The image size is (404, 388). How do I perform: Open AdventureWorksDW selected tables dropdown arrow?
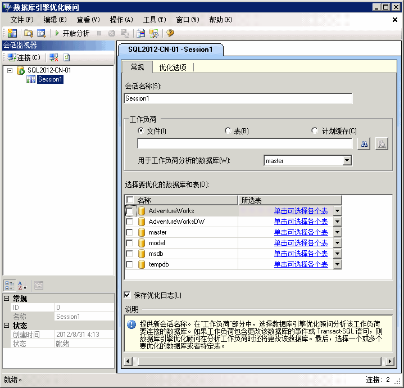[x=337, y=222]
